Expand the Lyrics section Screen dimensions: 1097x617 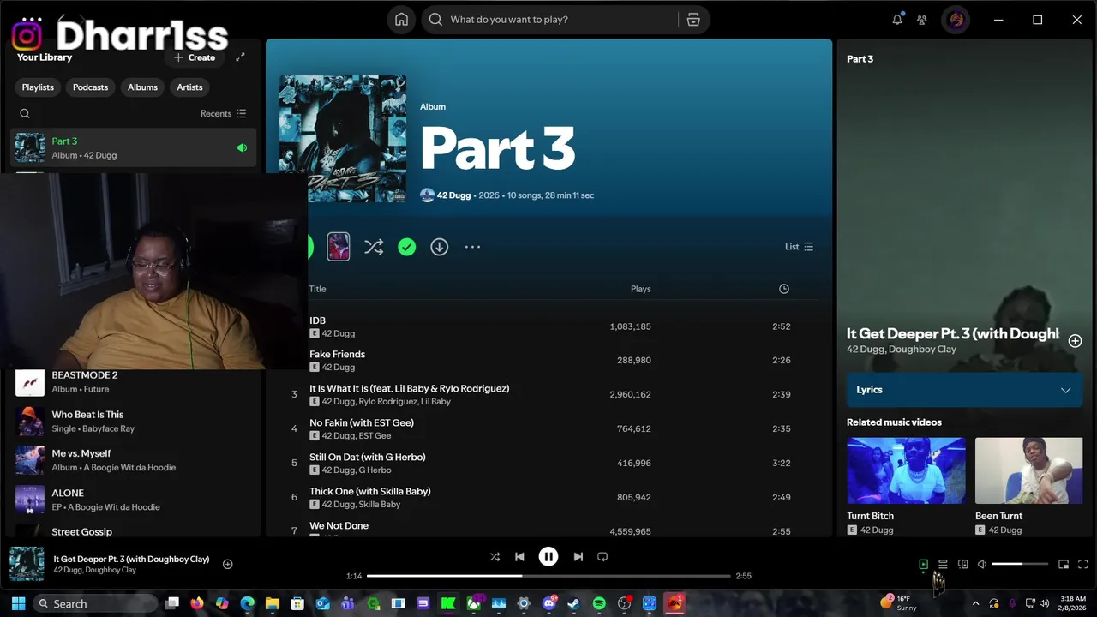coord(964,390)
